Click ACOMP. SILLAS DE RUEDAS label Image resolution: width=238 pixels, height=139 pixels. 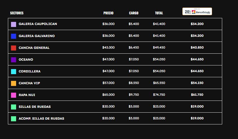pyautogui.click(x=42, y=119)
